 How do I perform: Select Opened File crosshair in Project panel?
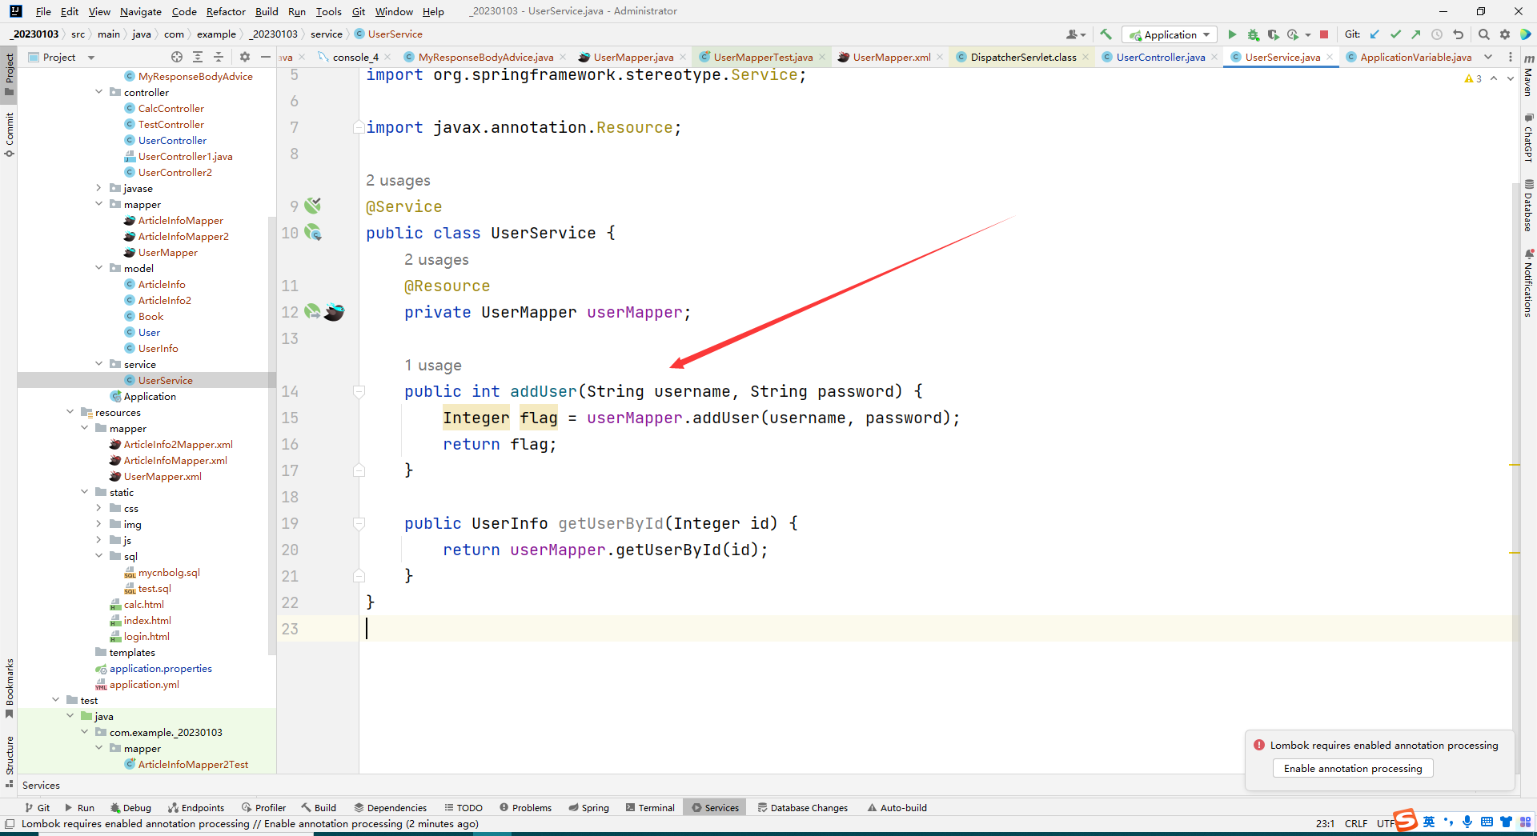177,57
